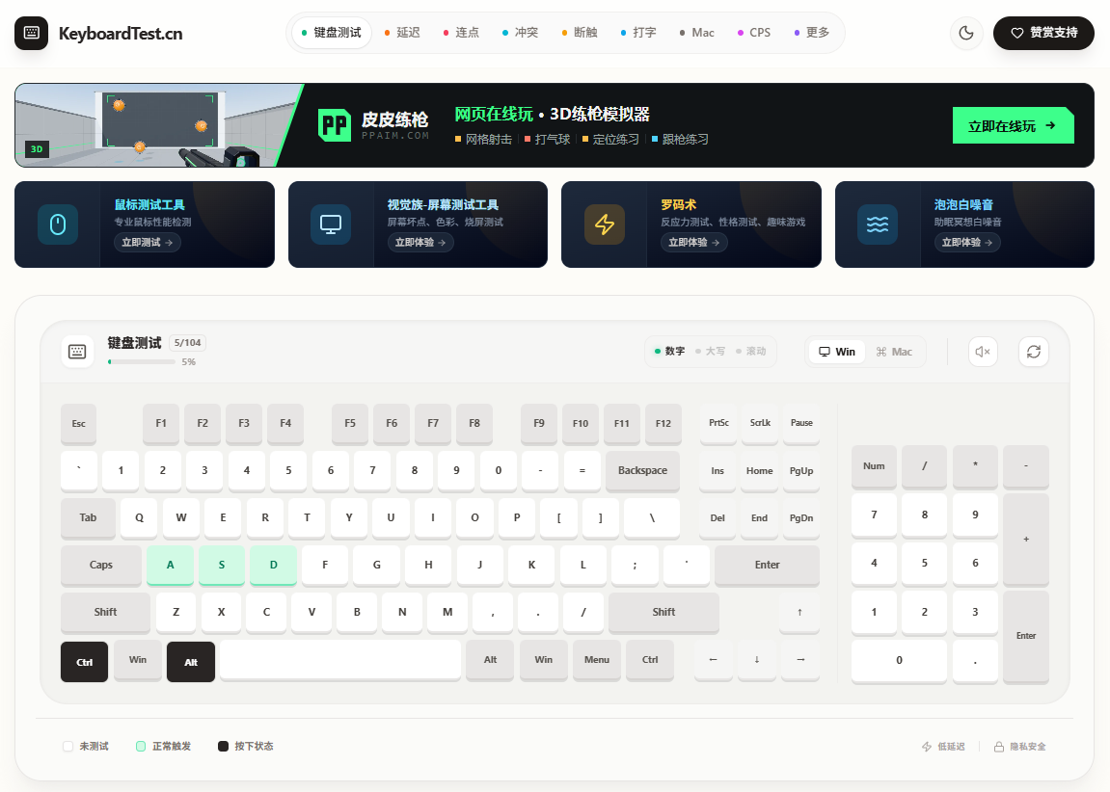
Task: Click the right arrow key
Action: [800, 660]
